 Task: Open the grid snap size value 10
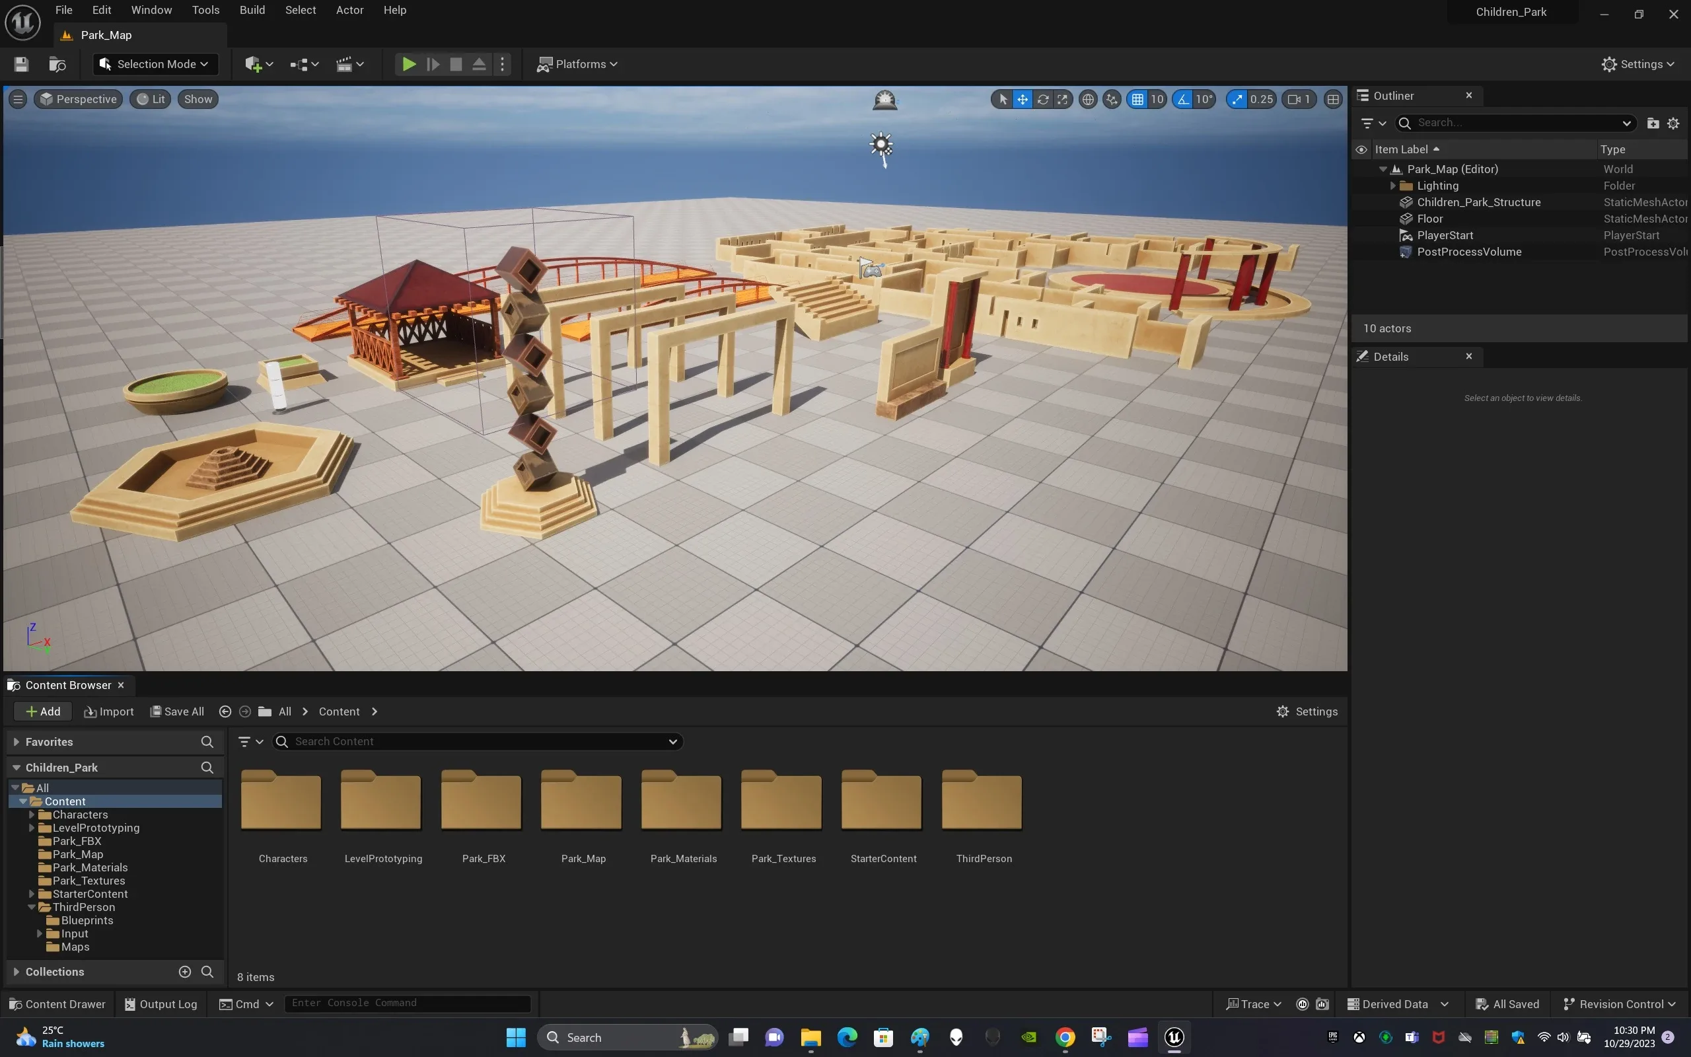coord(1157,99)
